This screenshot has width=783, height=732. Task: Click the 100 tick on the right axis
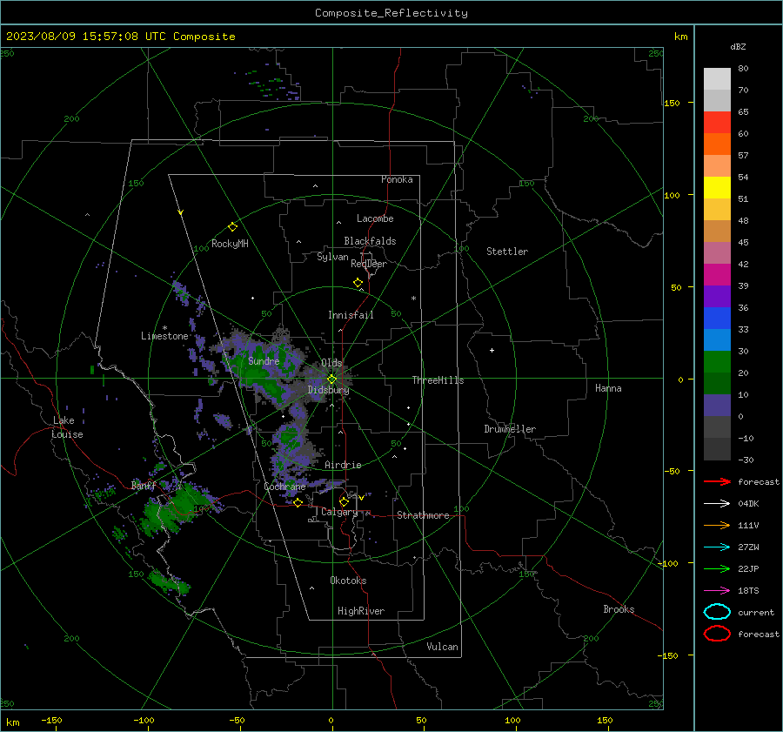[673, 195]
